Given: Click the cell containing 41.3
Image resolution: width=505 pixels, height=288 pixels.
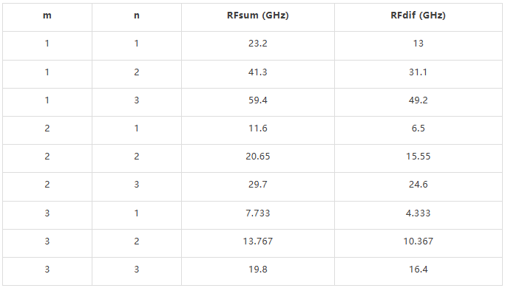Looking at the screenshot, I should [x=257, y=72].
